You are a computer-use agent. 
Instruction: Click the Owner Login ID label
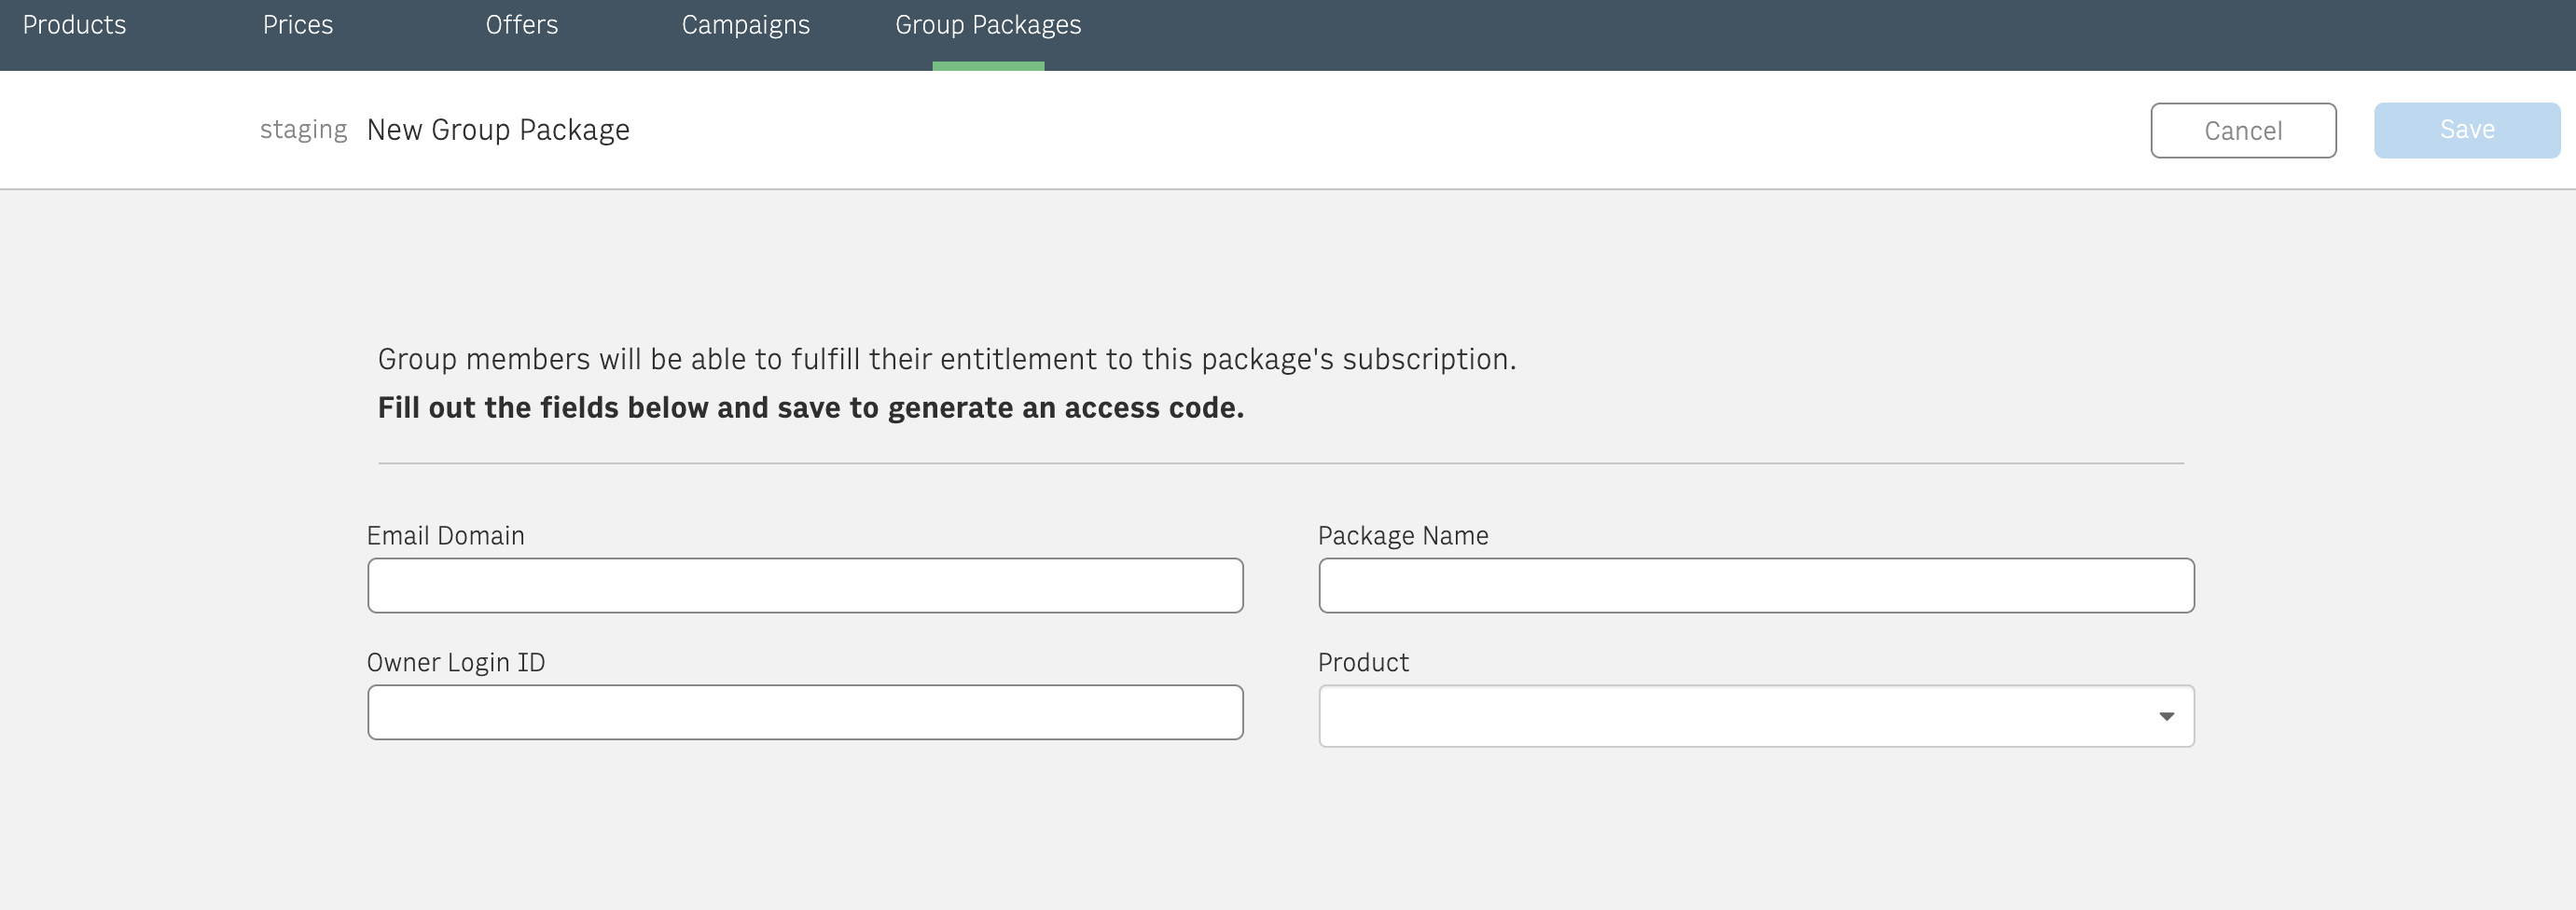click(x=455, y=663)
